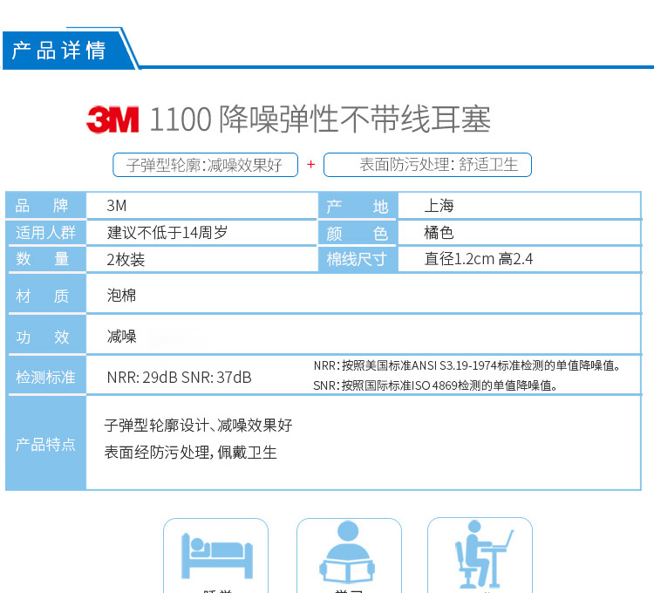The width and height of the screenshot is (654, 593).
Task: Click the 建议不低于14周岁 text
Action: point(167,232)
